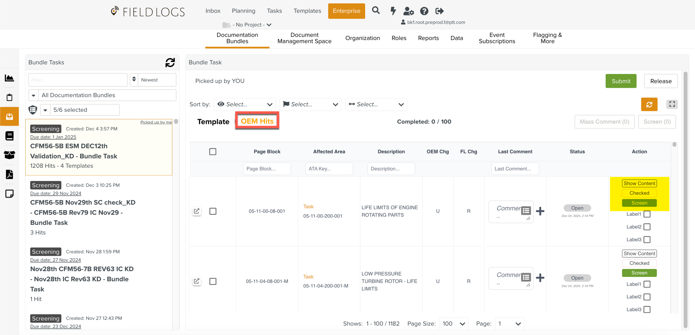This screenshot has width=695, height=335.
Task: Go to Inbox menu
Action: 213,11
